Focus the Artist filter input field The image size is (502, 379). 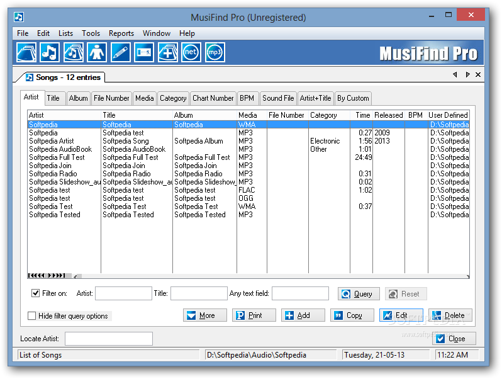tap(123, 293)
